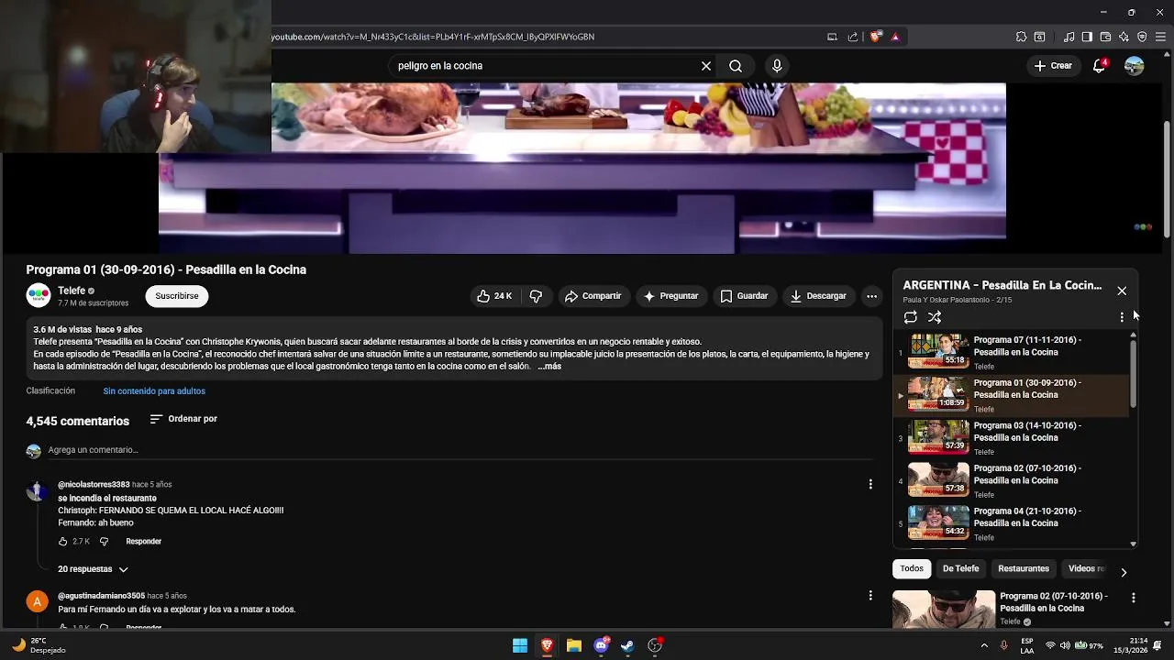This screenshot has height=660, width=1174.
Task: Toggle playlist shuffle button
Action: click(935, 317)
